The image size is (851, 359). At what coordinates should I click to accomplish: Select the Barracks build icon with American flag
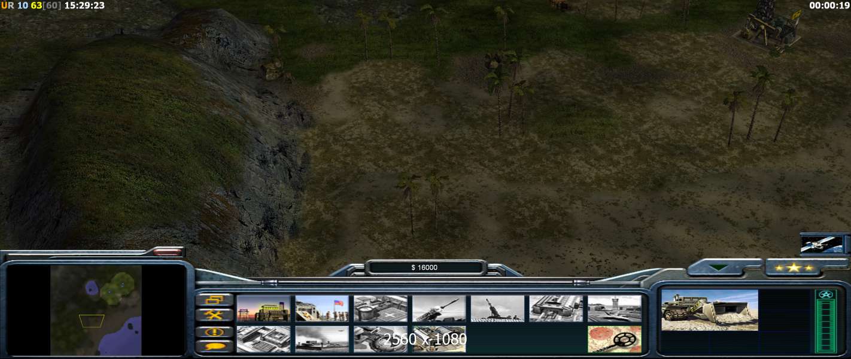322,308
